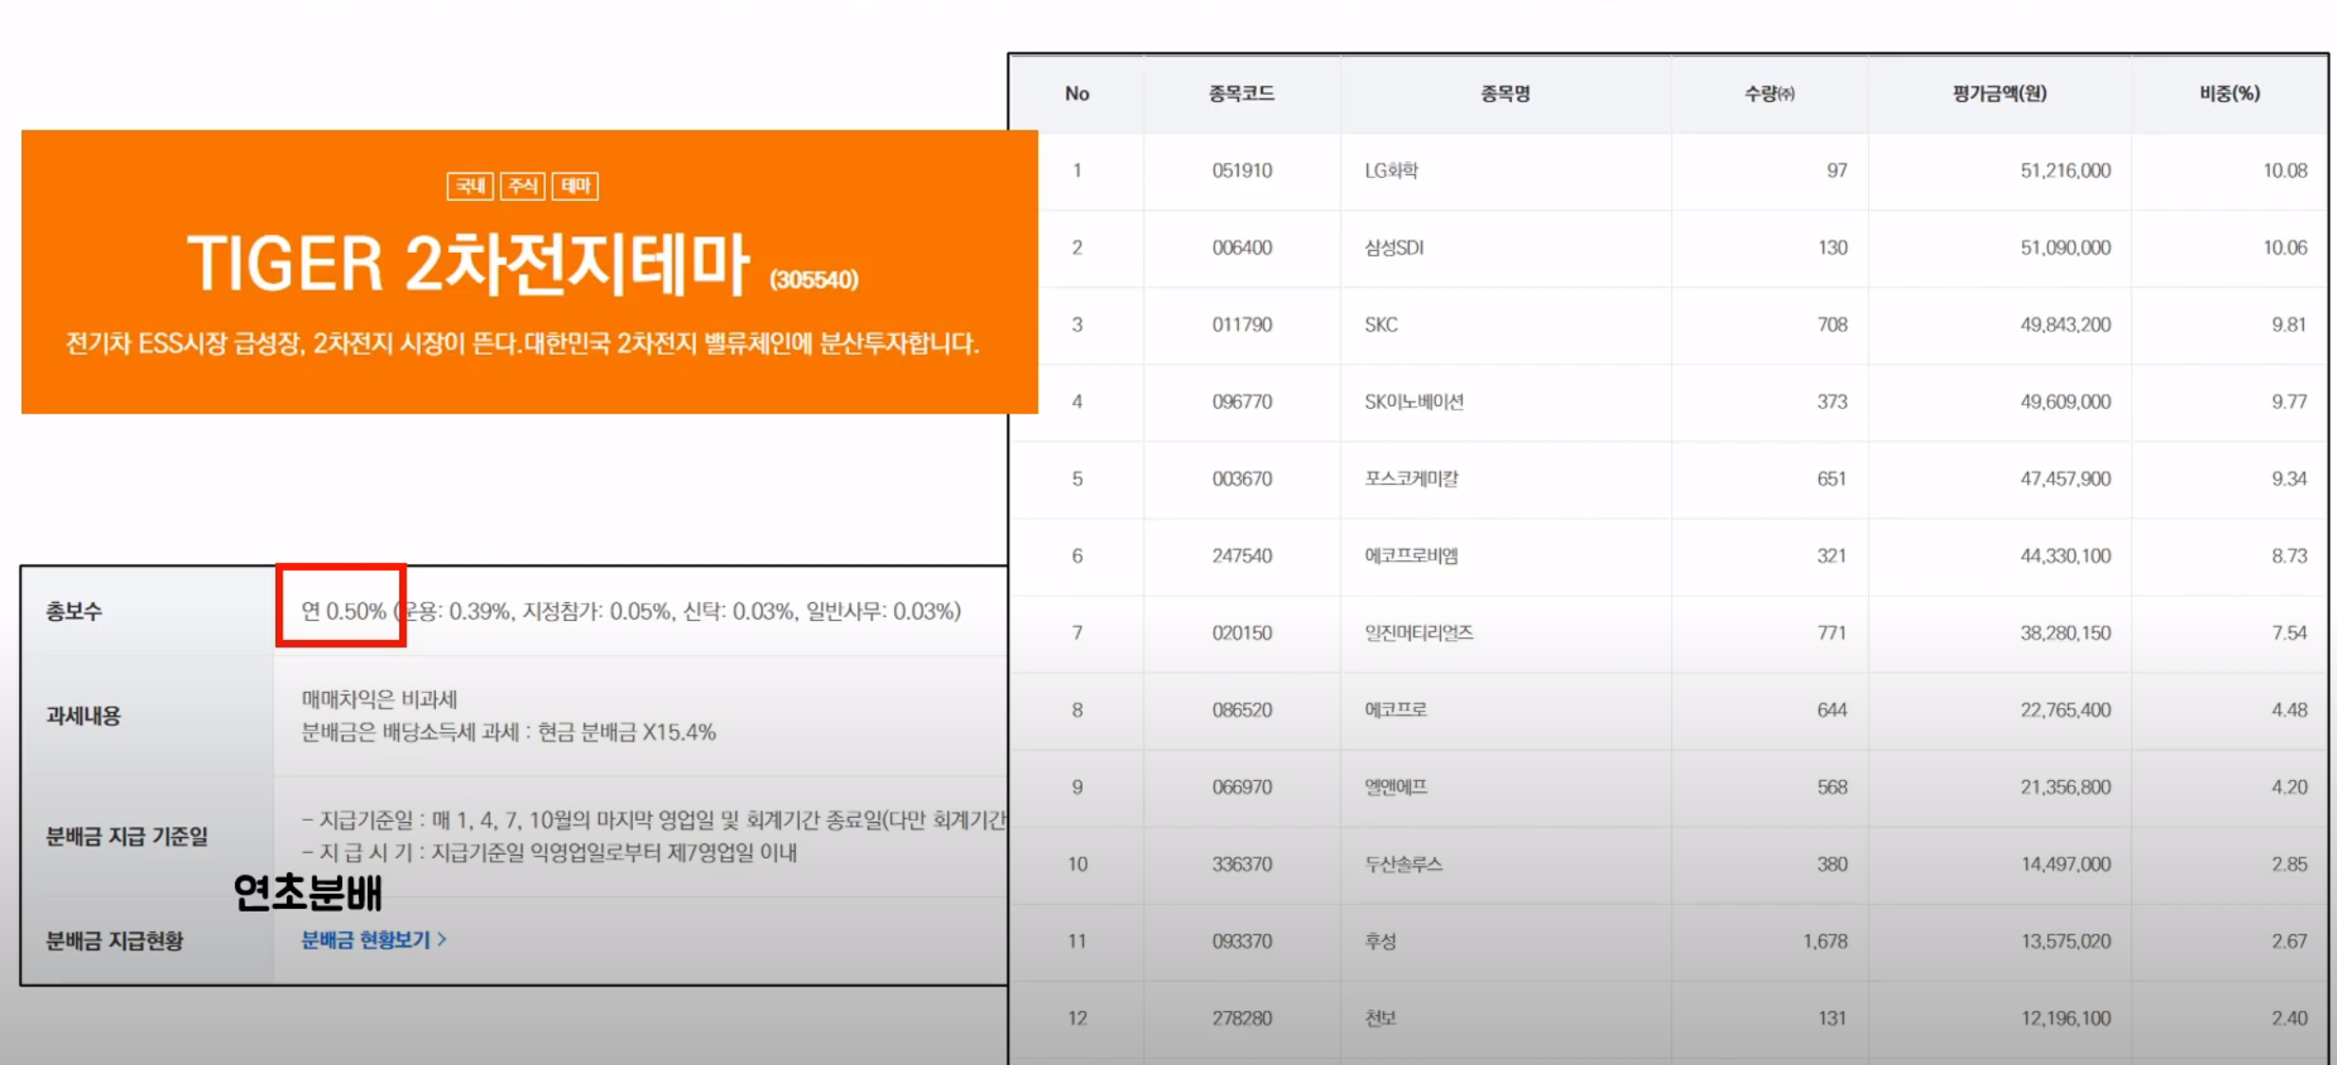This screenshot has width=2337, height=1065.
Task: Click the 지급시기 payment timing line
Action: [x=549, y=853]
